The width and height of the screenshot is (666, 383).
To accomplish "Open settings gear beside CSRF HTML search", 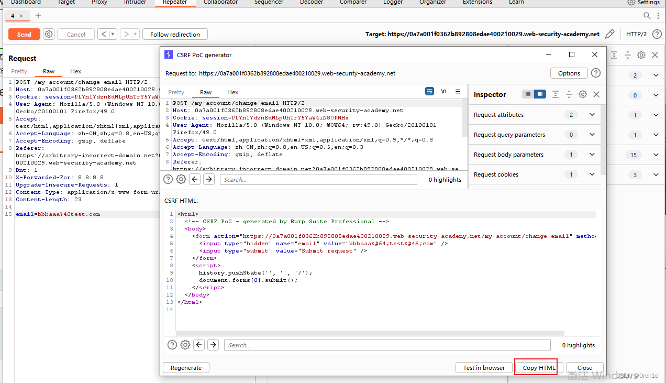I will [x=185, y=345].
